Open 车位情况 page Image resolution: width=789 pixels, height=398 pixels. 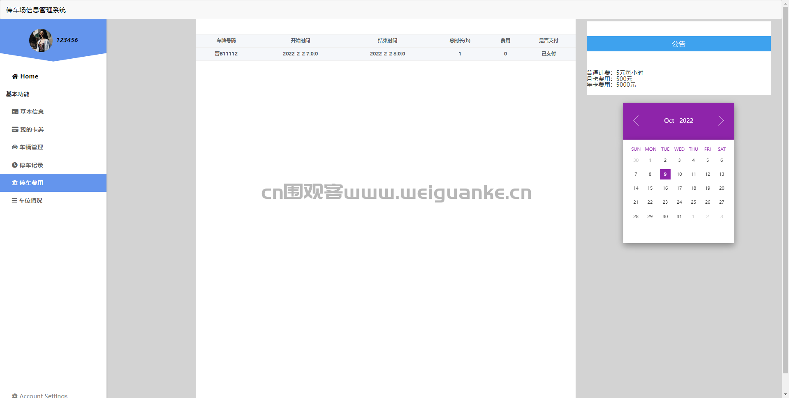point(53,200)
